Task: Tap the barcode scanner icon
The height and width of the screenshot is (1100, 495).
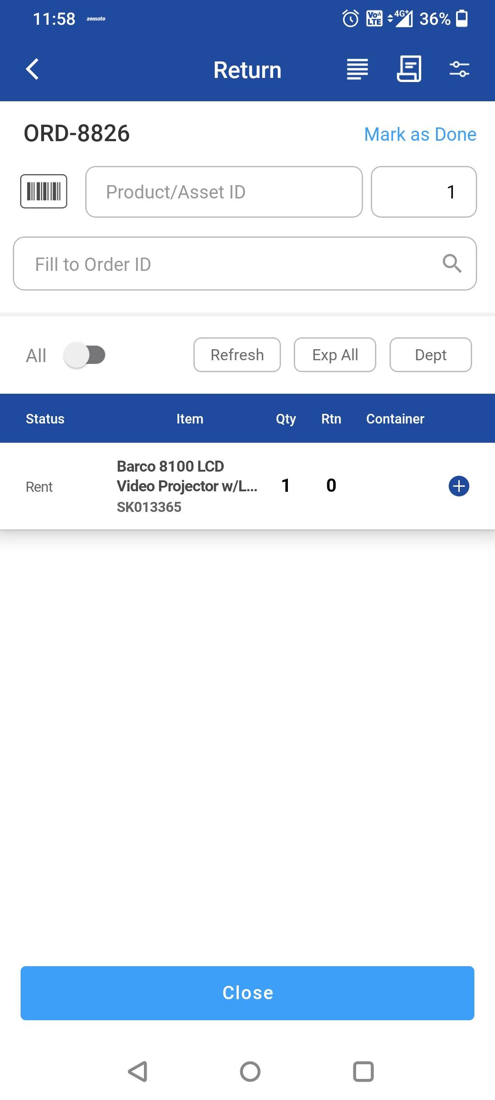Action: pos(44,192)
